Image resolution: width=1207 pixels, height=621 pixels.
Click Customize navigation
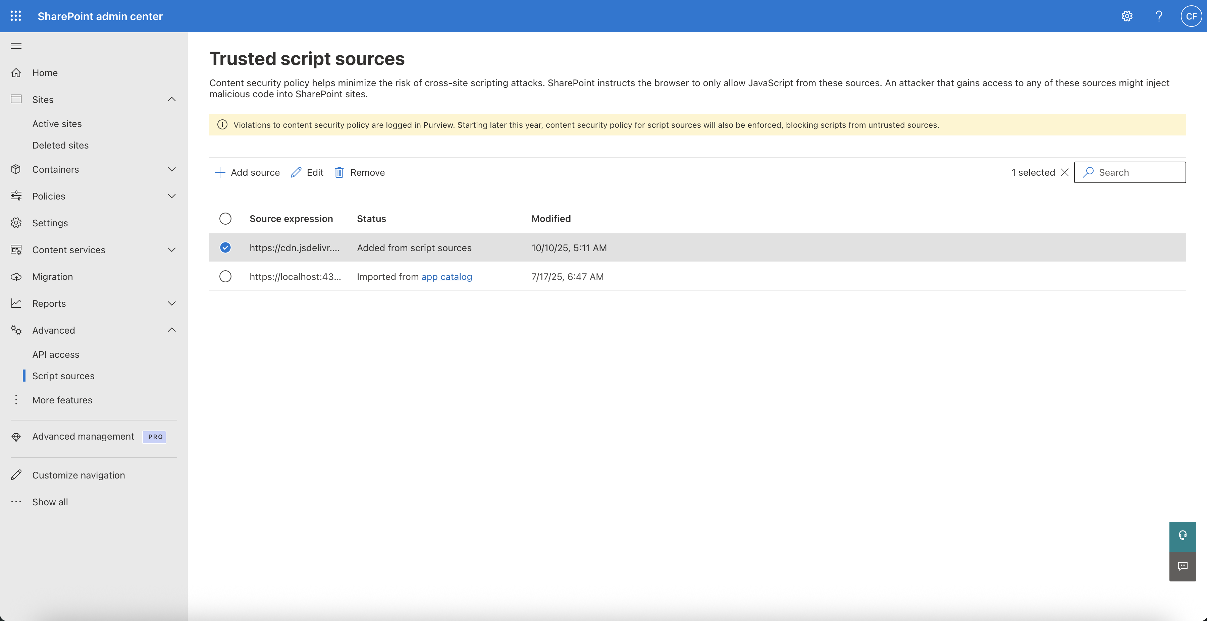coord(79,475)
